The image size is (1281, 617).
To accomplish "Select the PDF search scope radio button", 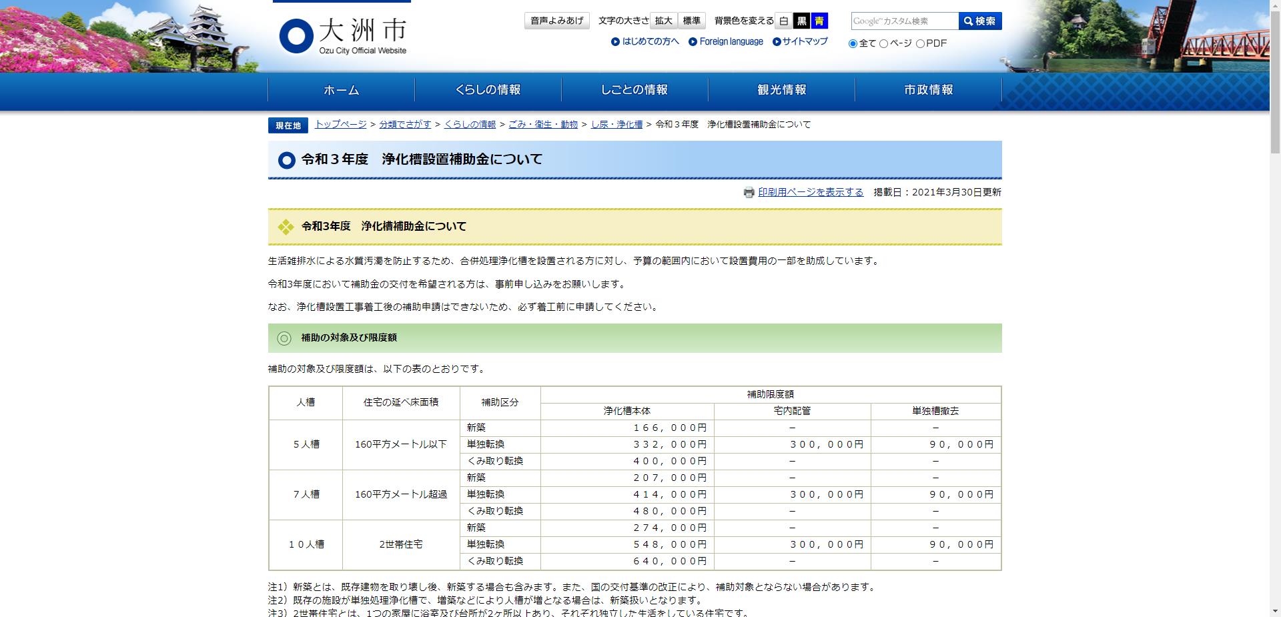I will click(921, 43).
